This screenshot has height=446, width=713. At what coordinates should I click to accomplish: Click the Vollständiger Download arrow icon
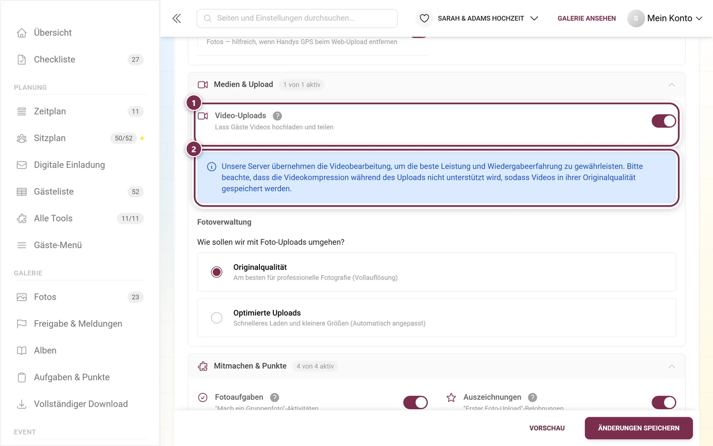(22, 404)
